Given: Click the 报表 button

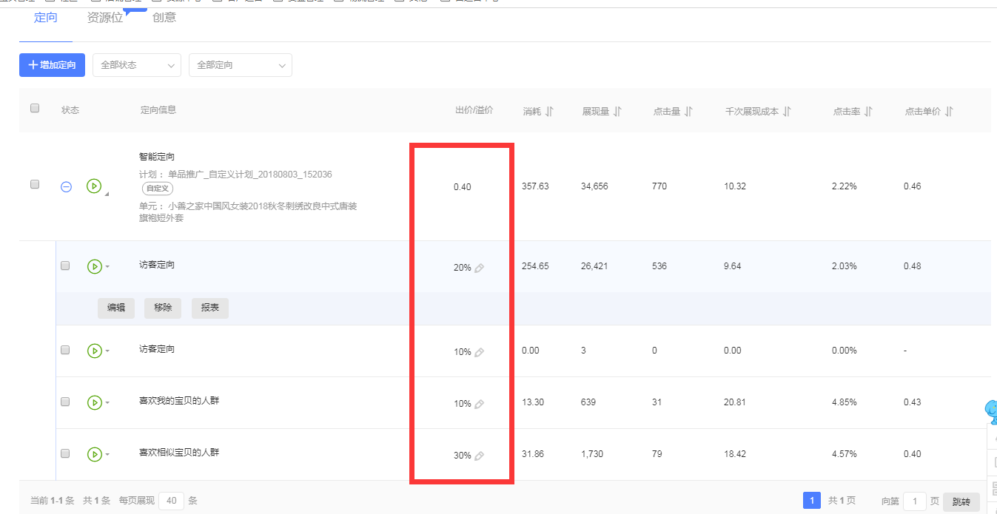Looking at the screenshot, I should point(210,308).
